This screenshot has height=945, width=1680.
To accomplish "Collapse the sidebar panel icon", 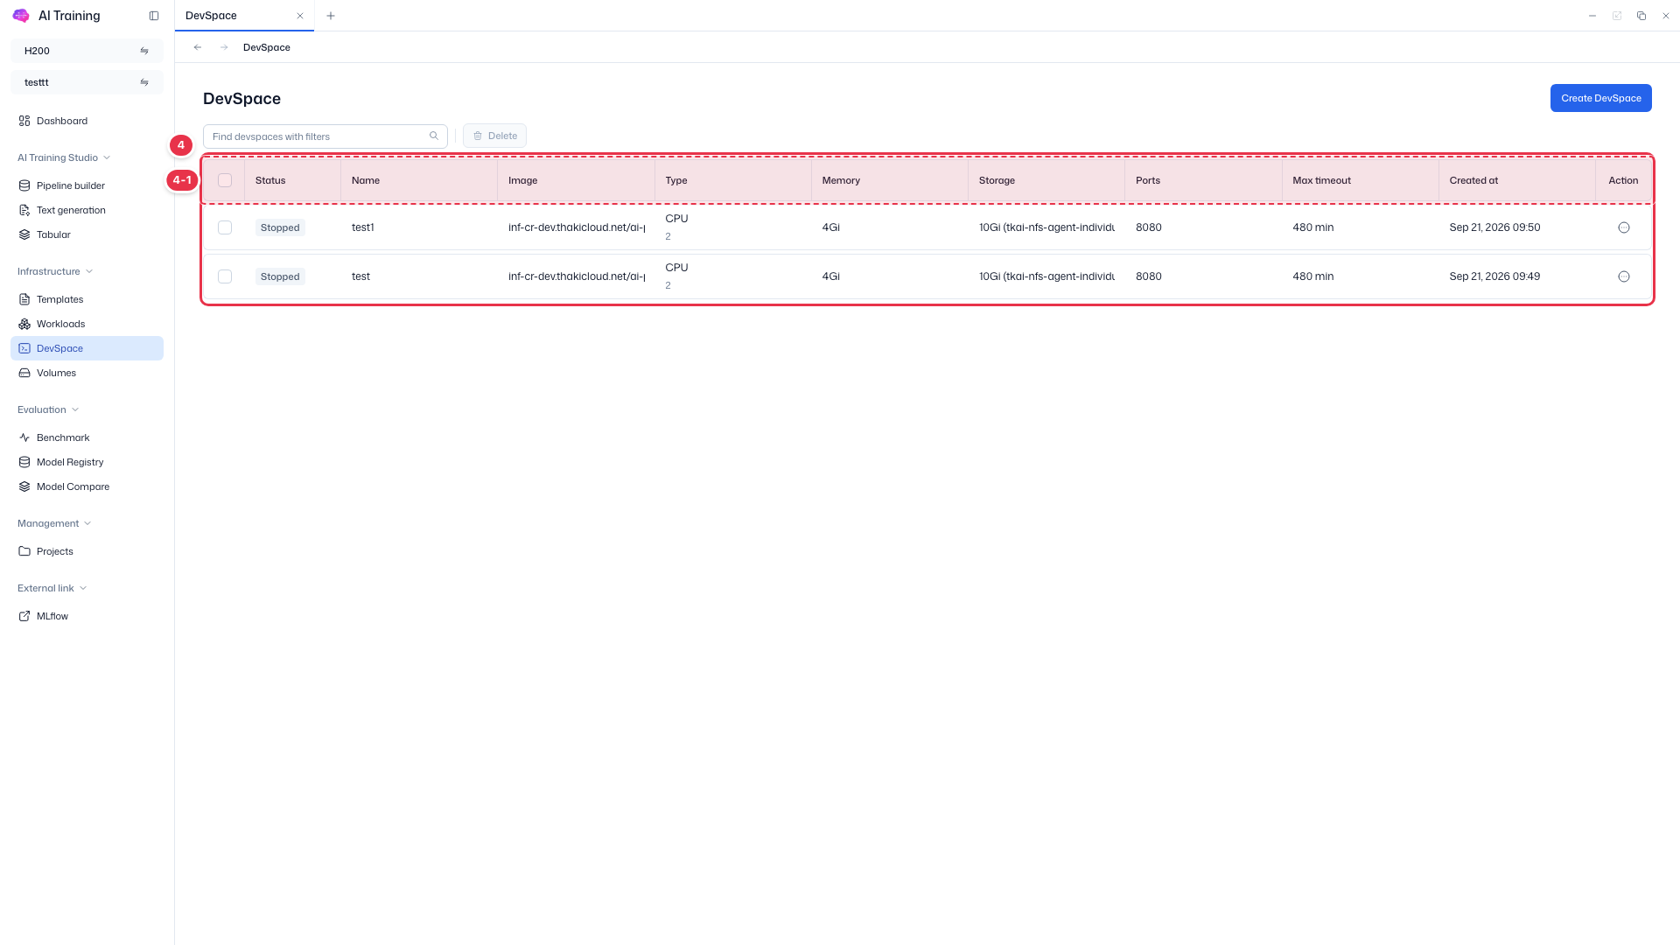I will tap(154, 16).
